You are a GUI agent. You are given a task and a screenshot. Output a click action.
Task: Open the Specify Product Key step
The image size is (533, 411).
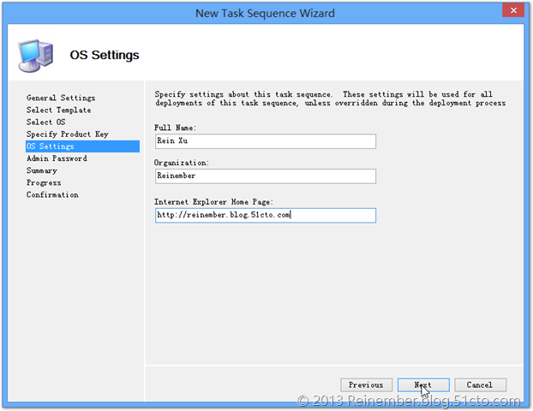click(x=68, y=134)
